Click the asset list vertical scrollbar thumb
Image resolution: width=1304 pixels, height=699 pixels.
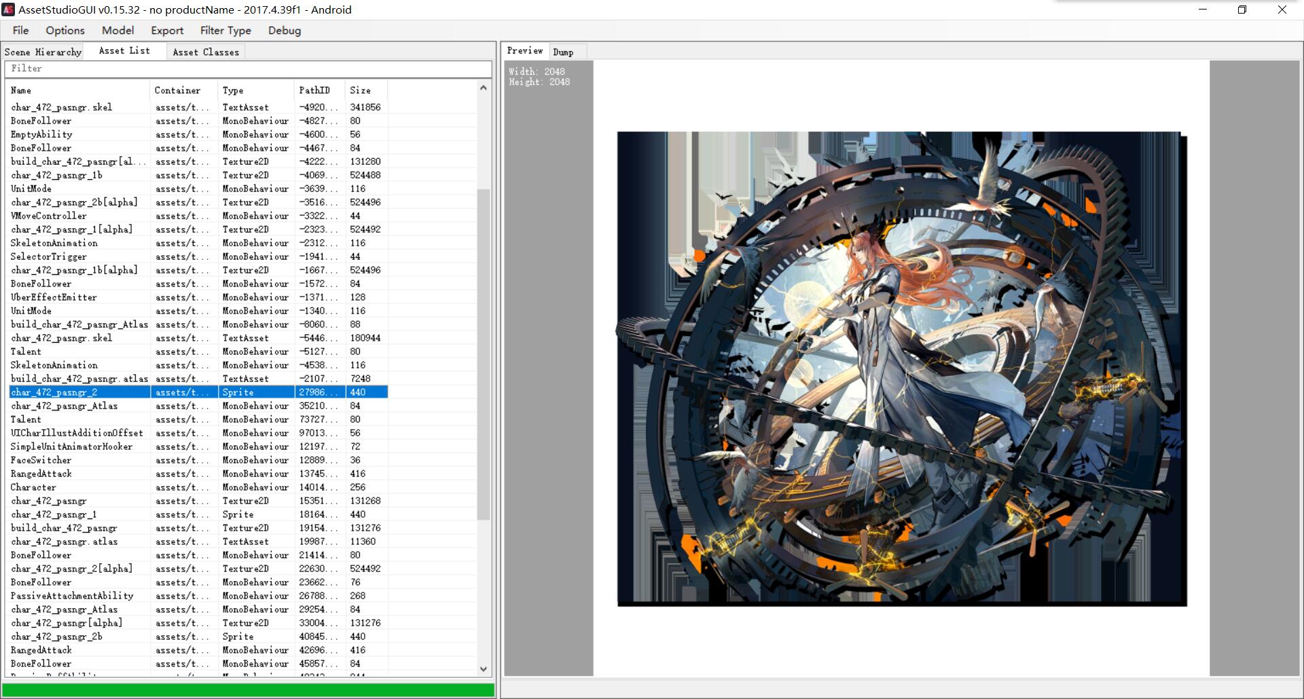484,354
